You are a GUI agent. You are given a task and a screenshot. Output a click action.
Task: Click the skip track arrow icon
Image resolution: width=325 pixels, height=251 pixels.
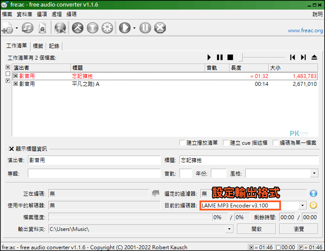pos(156,193)
